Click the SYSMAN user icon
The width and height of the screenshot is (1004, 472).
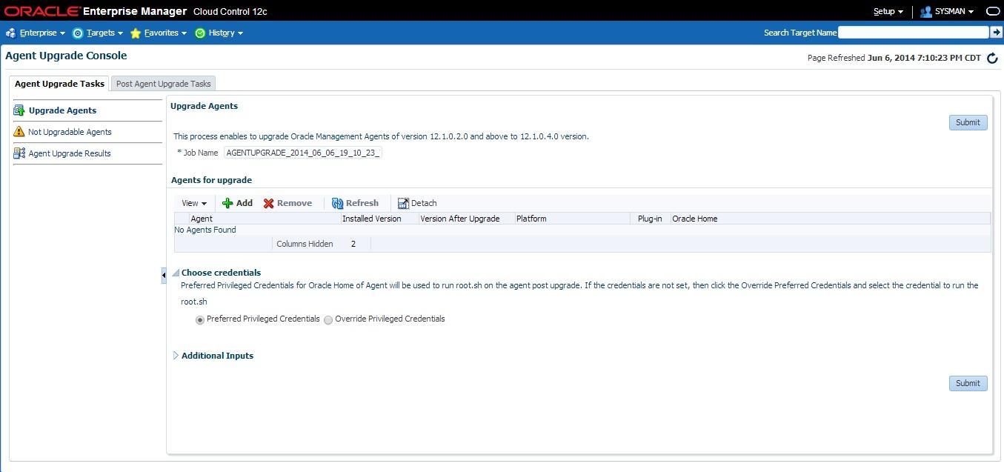click(x=925, y=11)
